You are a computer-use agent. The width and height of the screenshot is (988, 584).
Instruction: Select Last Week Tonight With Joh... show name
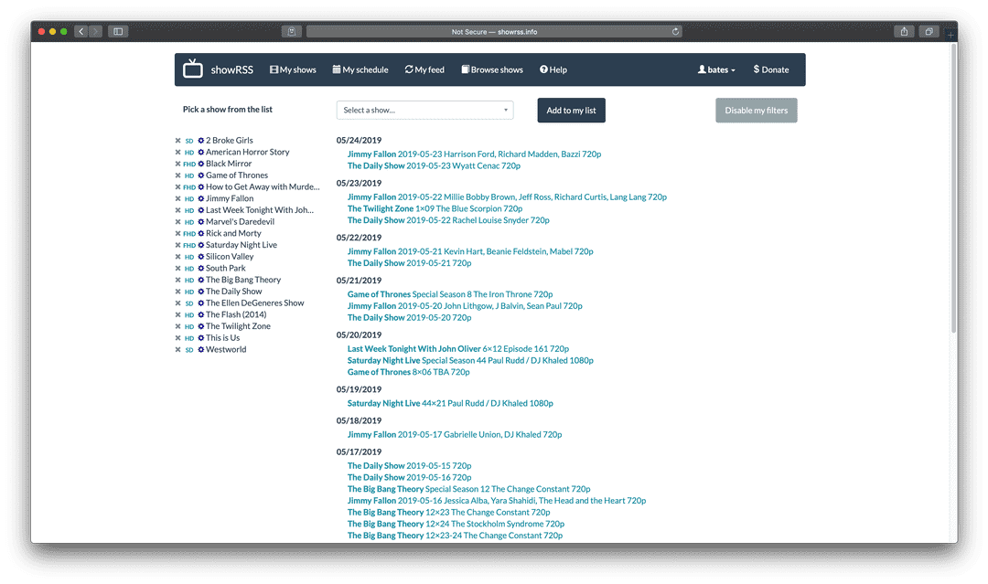(x=260, y=210)
